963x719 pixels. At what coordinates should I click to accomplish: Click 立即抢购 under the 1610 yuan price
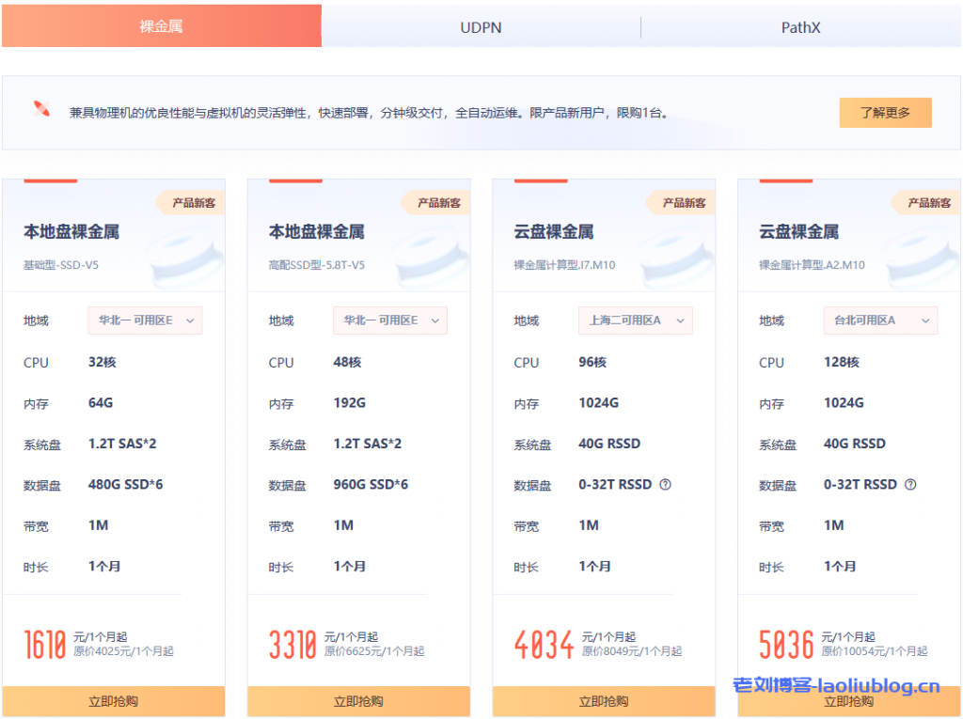click(113, 701)
